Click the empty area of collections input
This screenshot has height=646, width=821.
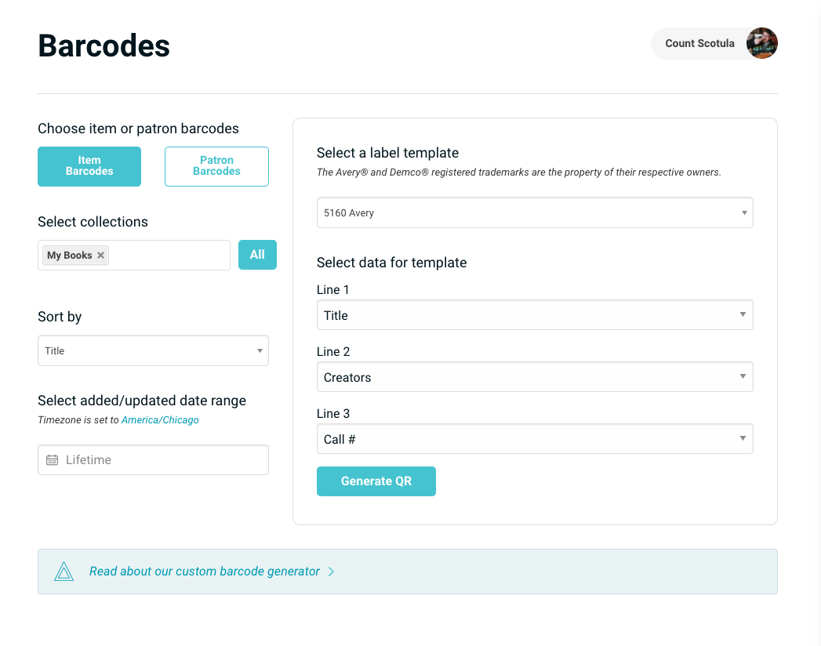click(x=169, y=256)
